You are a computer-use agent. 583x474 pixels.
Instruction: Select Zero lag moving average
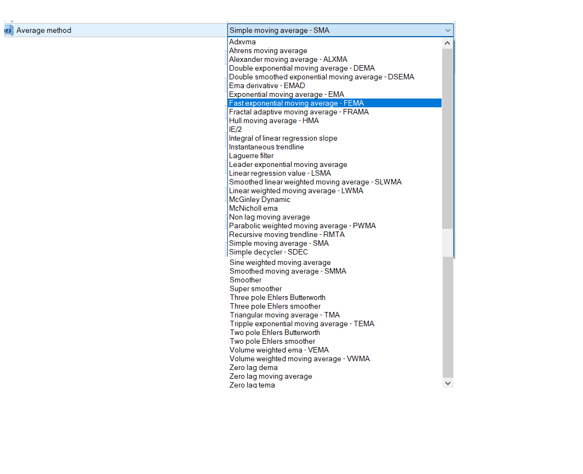(x=271, y=377)
